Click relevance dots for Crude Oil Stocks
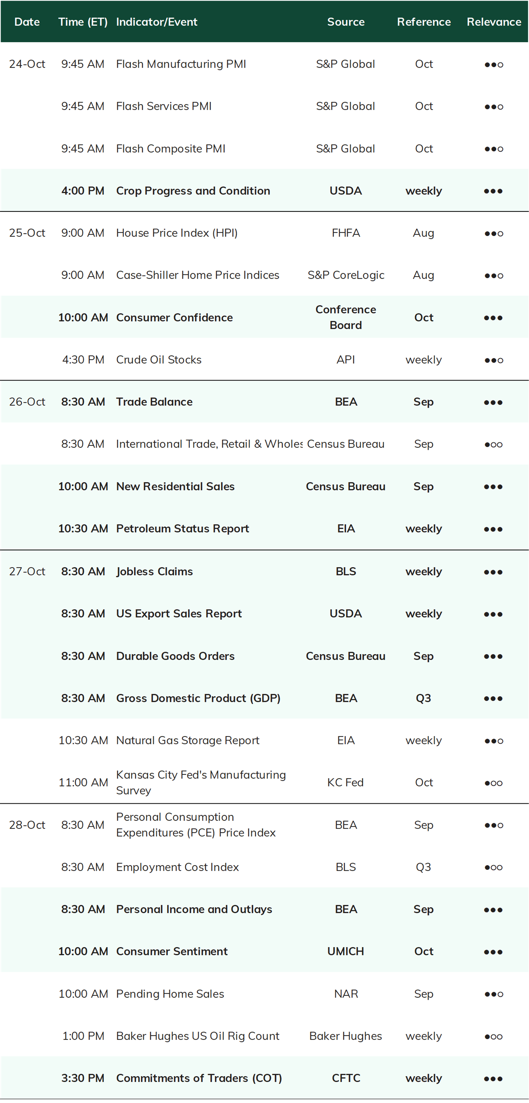Screen dimensions: 529x1103 [x=493, y=360]
